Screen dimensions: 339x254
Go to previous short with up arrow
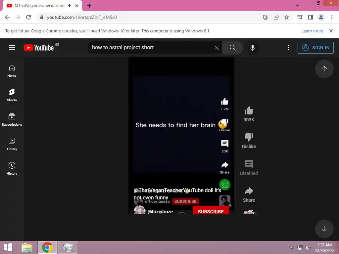pyautogui.click(x=324, y=69)
